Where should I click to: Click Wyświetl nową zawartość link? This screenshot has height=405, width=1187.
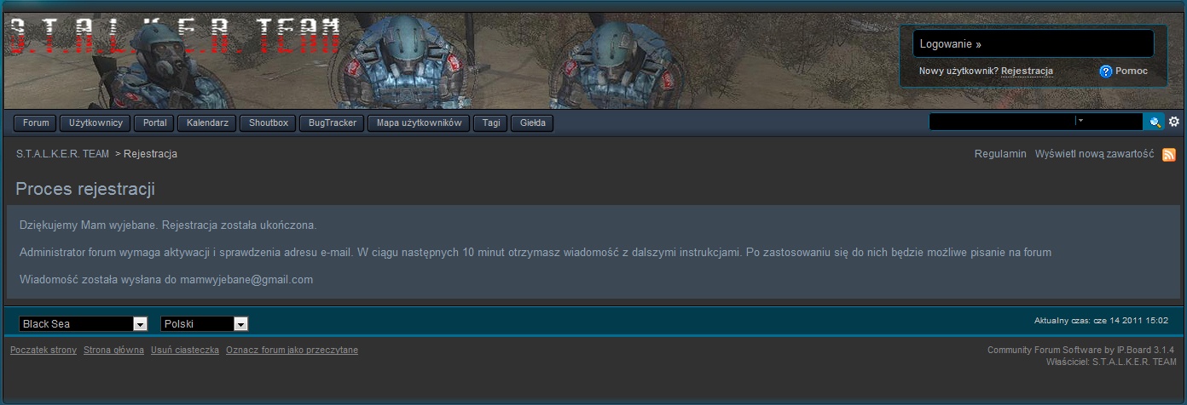[x=1094, y=154]
